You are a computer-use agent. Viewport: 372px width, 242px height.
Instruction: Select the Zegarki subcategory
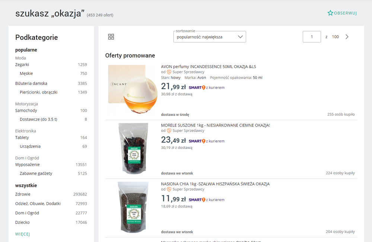tap(22, 64)
